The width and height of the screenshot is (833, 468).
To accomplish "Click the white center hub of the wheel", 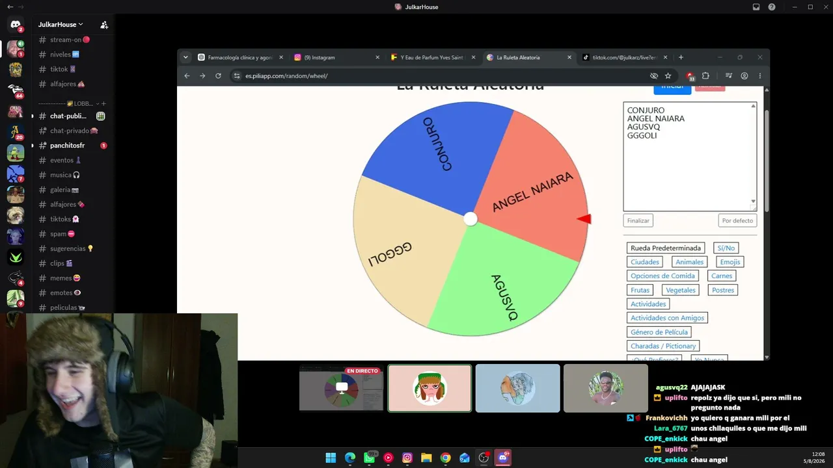I will (x=471, y=219).
